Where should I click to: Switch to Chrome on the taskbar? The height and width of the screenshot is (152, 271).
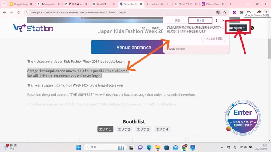[x=184, y=147]
